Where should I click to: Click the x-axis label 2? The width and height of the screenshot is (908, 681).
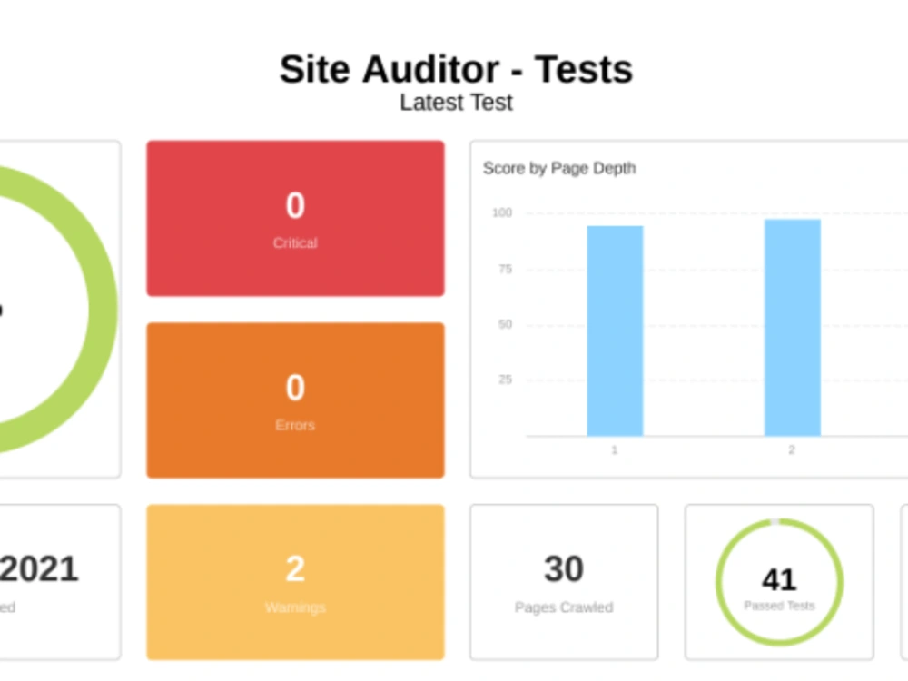792,450
